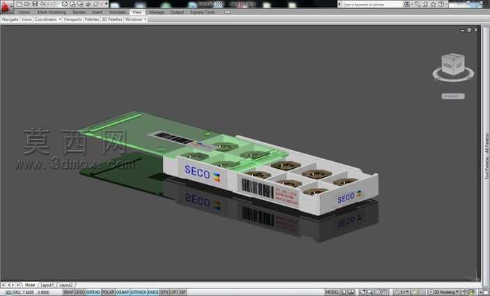Click the Navigate panel title
This screenshot has height=296, width=490.
click(x=10, y=19)
